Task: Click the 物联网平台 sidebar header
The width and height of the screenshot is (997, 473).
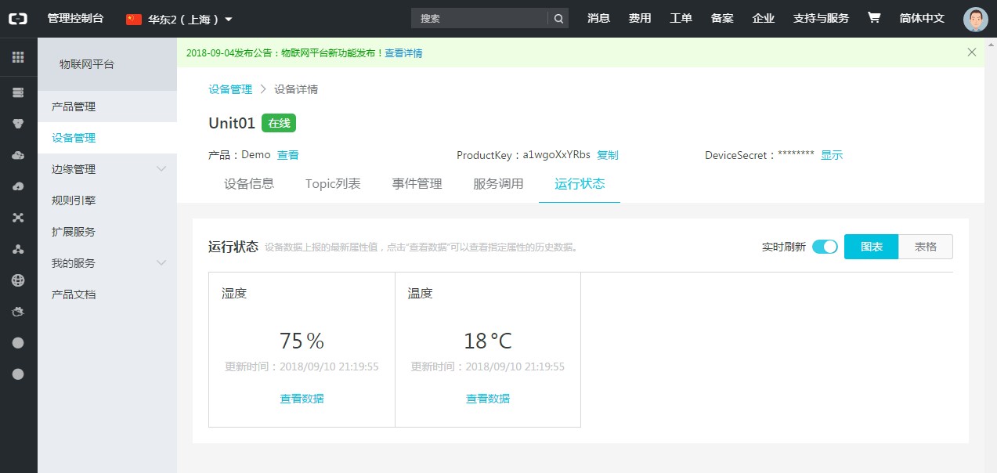Action: [107, 64]
